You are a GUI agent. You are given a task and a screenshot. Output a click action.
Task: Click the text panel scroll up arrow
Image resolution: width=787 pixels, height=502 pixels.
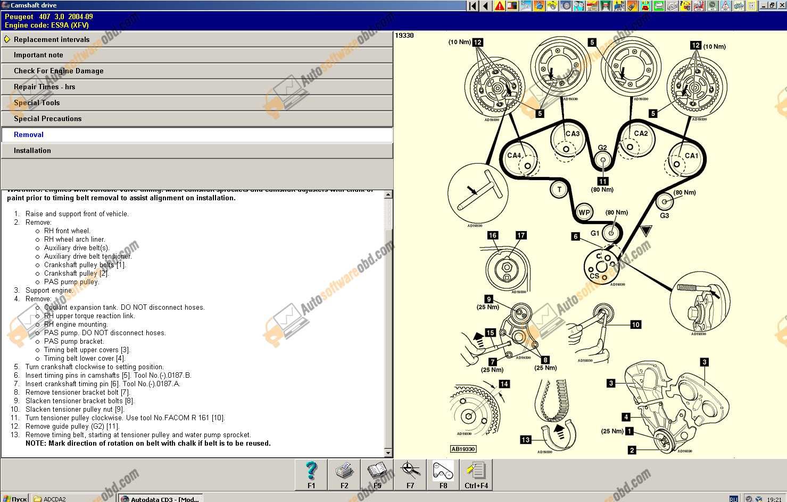388,194
